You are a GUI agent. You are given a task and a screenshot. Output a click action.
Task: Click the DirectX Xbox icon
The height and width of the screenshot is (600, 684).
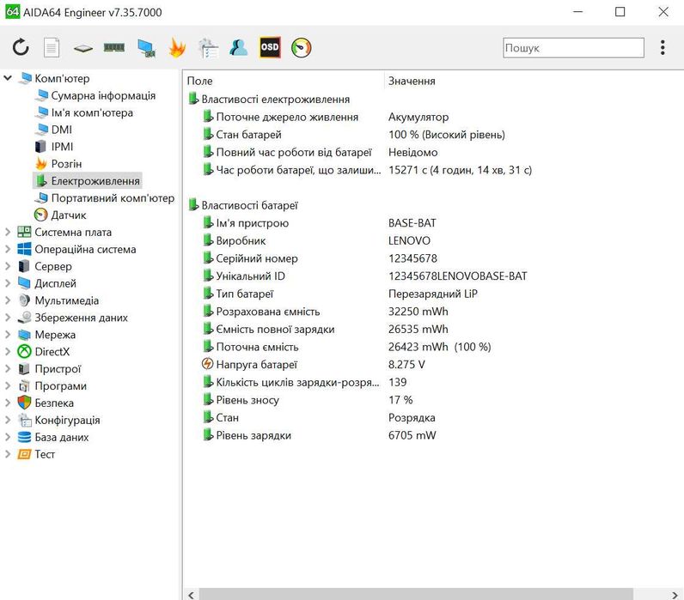click(x=24, y=351)
